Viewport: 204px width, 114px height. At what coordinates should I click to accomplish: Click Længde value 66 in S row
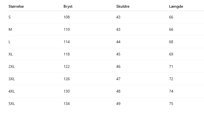pyautogui.click(x=171, y=17)
